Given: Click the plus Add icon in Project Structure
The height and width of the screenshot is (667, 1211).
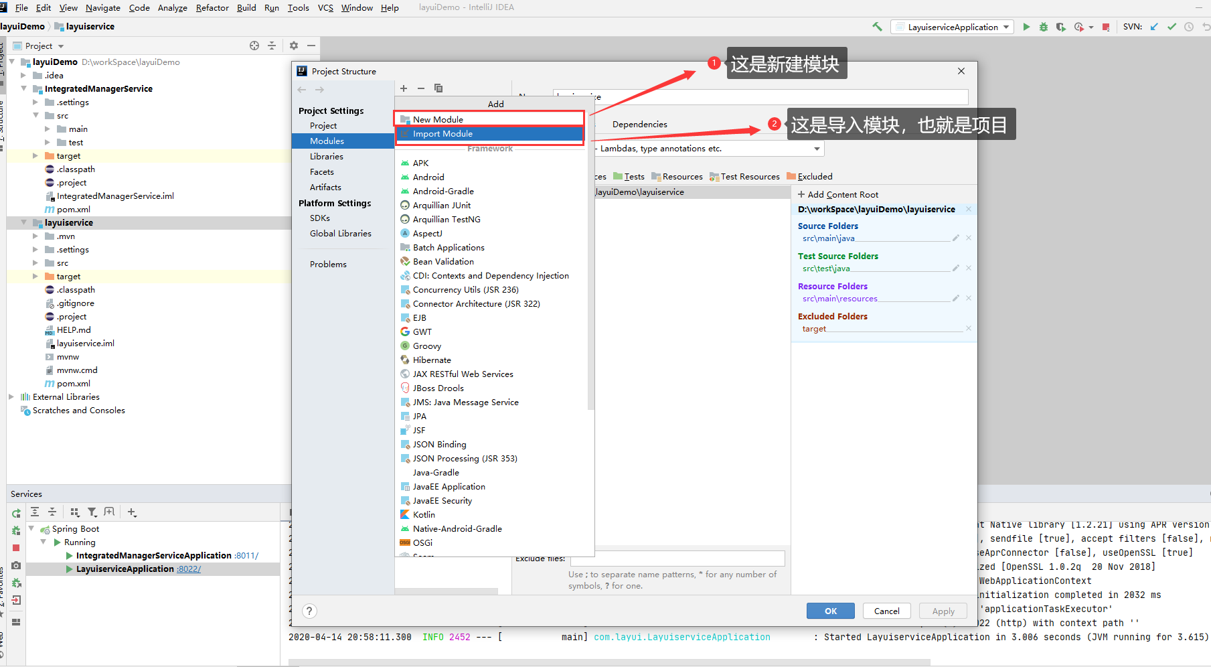Looking at the screenshot, I should pos(404,88).
